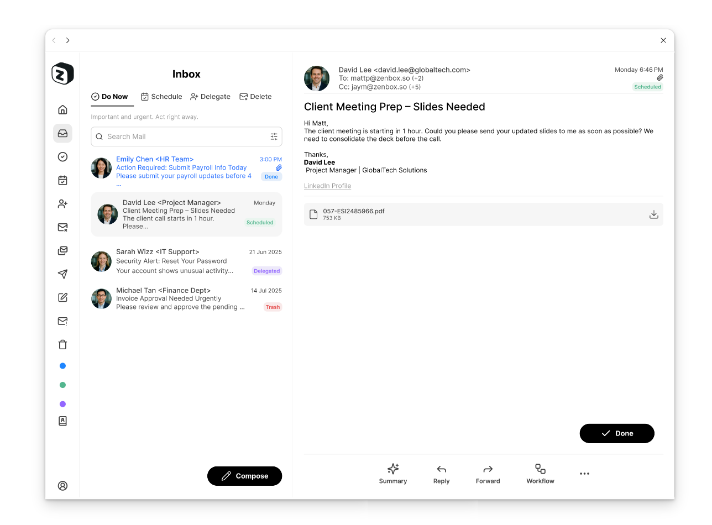The image size is (712, 525).
Task: Open the Workflow tool for this email
Action: (x=540, y=473)
